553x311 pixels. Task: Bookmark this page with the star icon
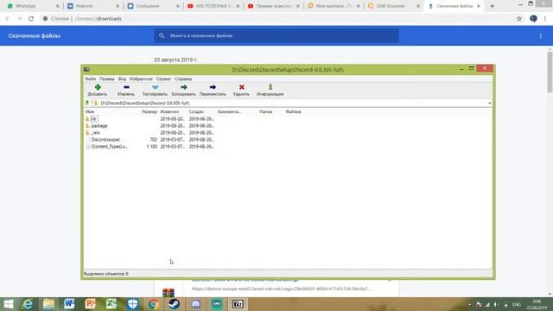click(519, 19)
